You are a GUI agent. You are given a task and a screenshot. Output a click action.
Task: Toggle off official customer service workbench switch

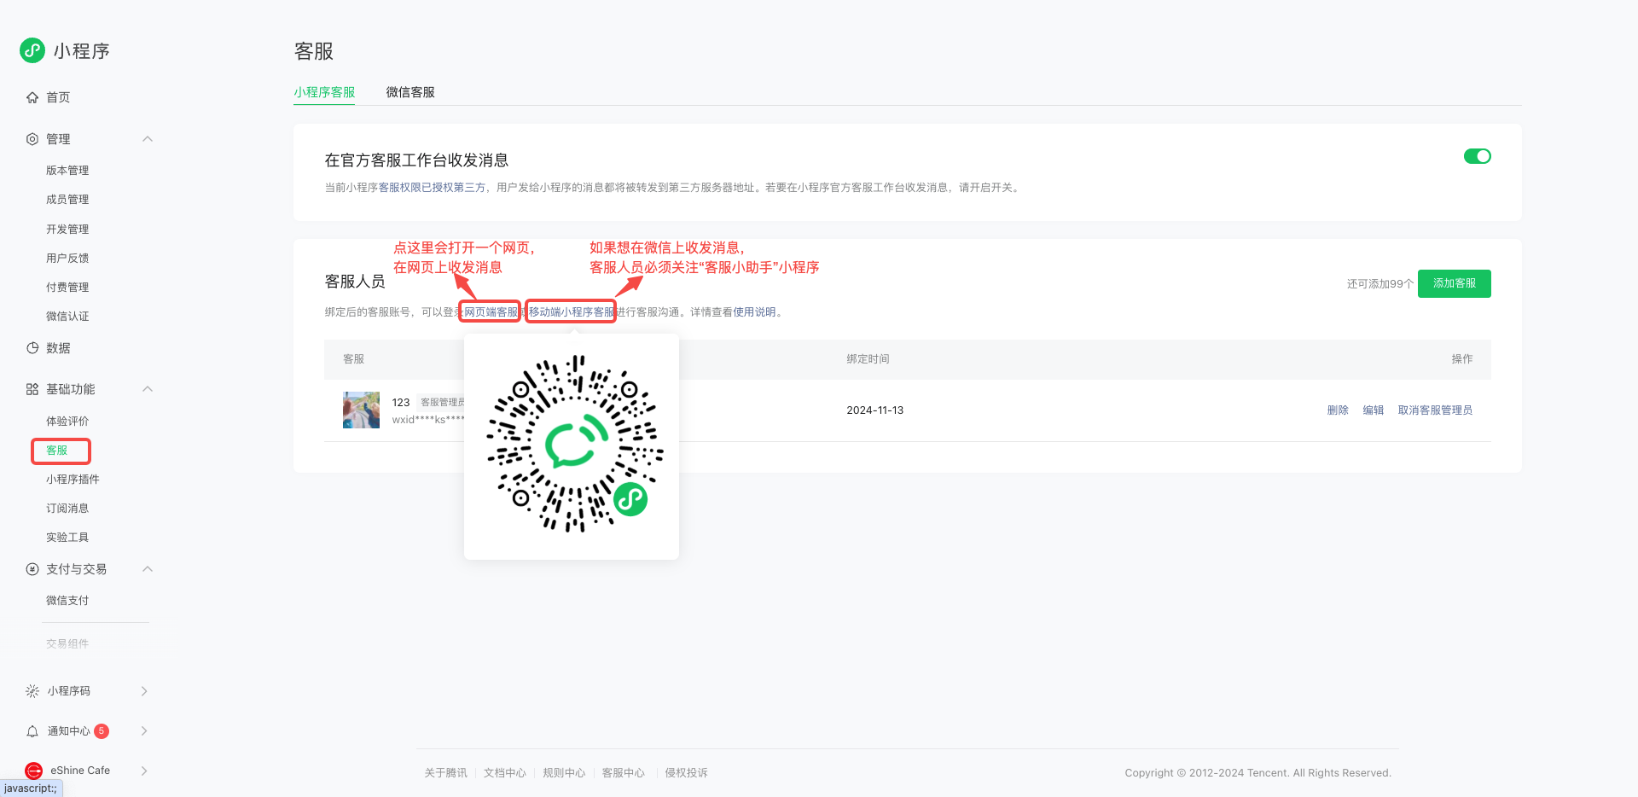1477,156
